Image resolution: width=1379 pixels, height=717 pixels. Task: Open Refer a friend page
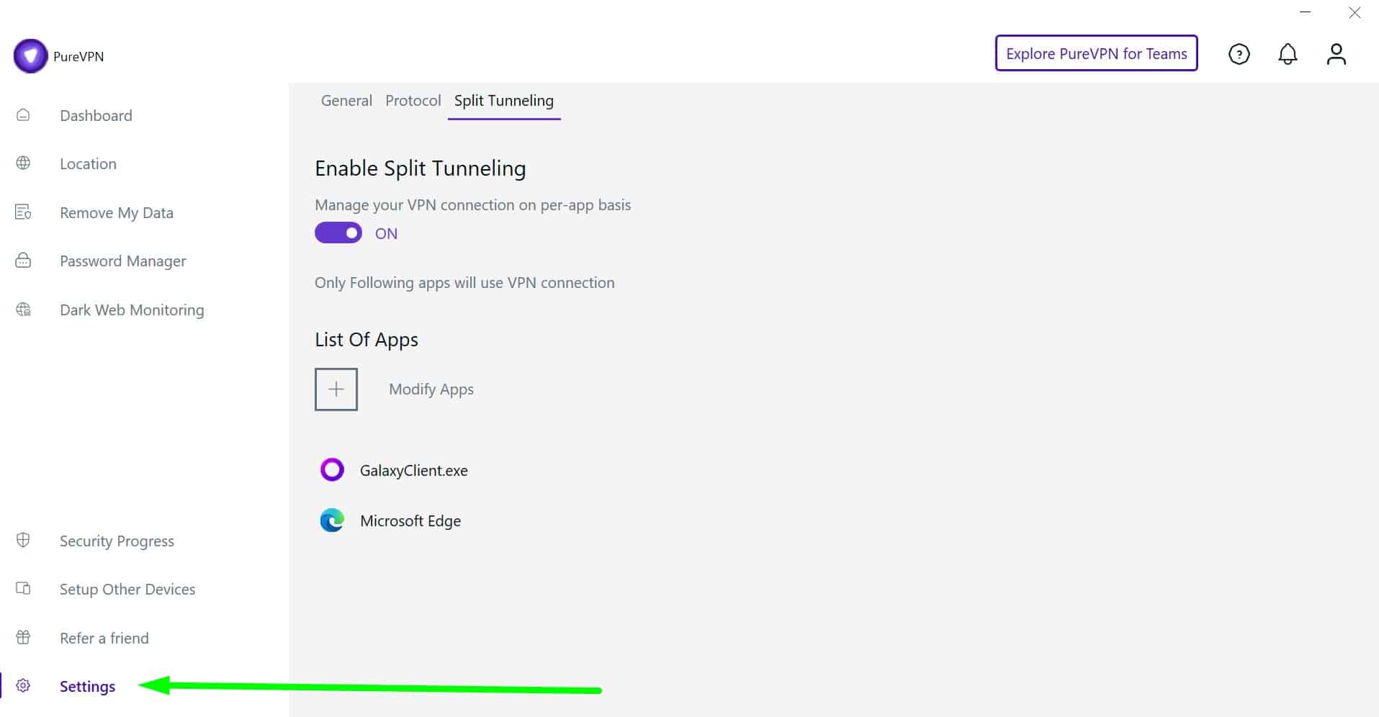[x=104, y=638]
